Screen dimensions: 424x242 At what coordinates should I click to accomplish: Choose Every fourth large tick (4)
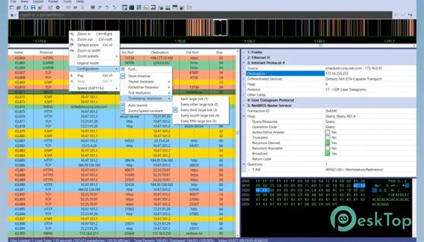[x=200, y=116]
